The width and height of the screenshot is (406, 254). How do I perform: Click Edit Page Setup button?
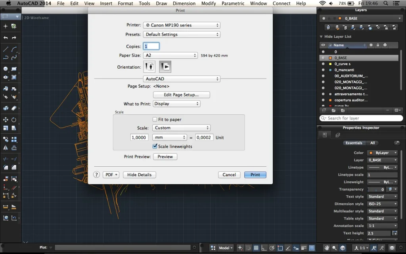click(x=181, y=94)
